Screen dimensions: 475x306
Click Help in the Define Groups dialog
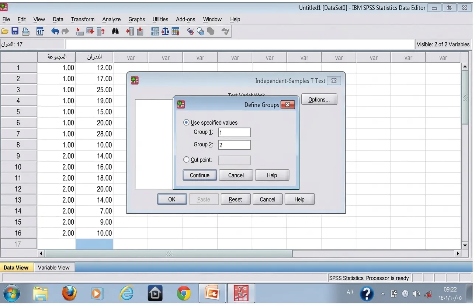[272, 175]
